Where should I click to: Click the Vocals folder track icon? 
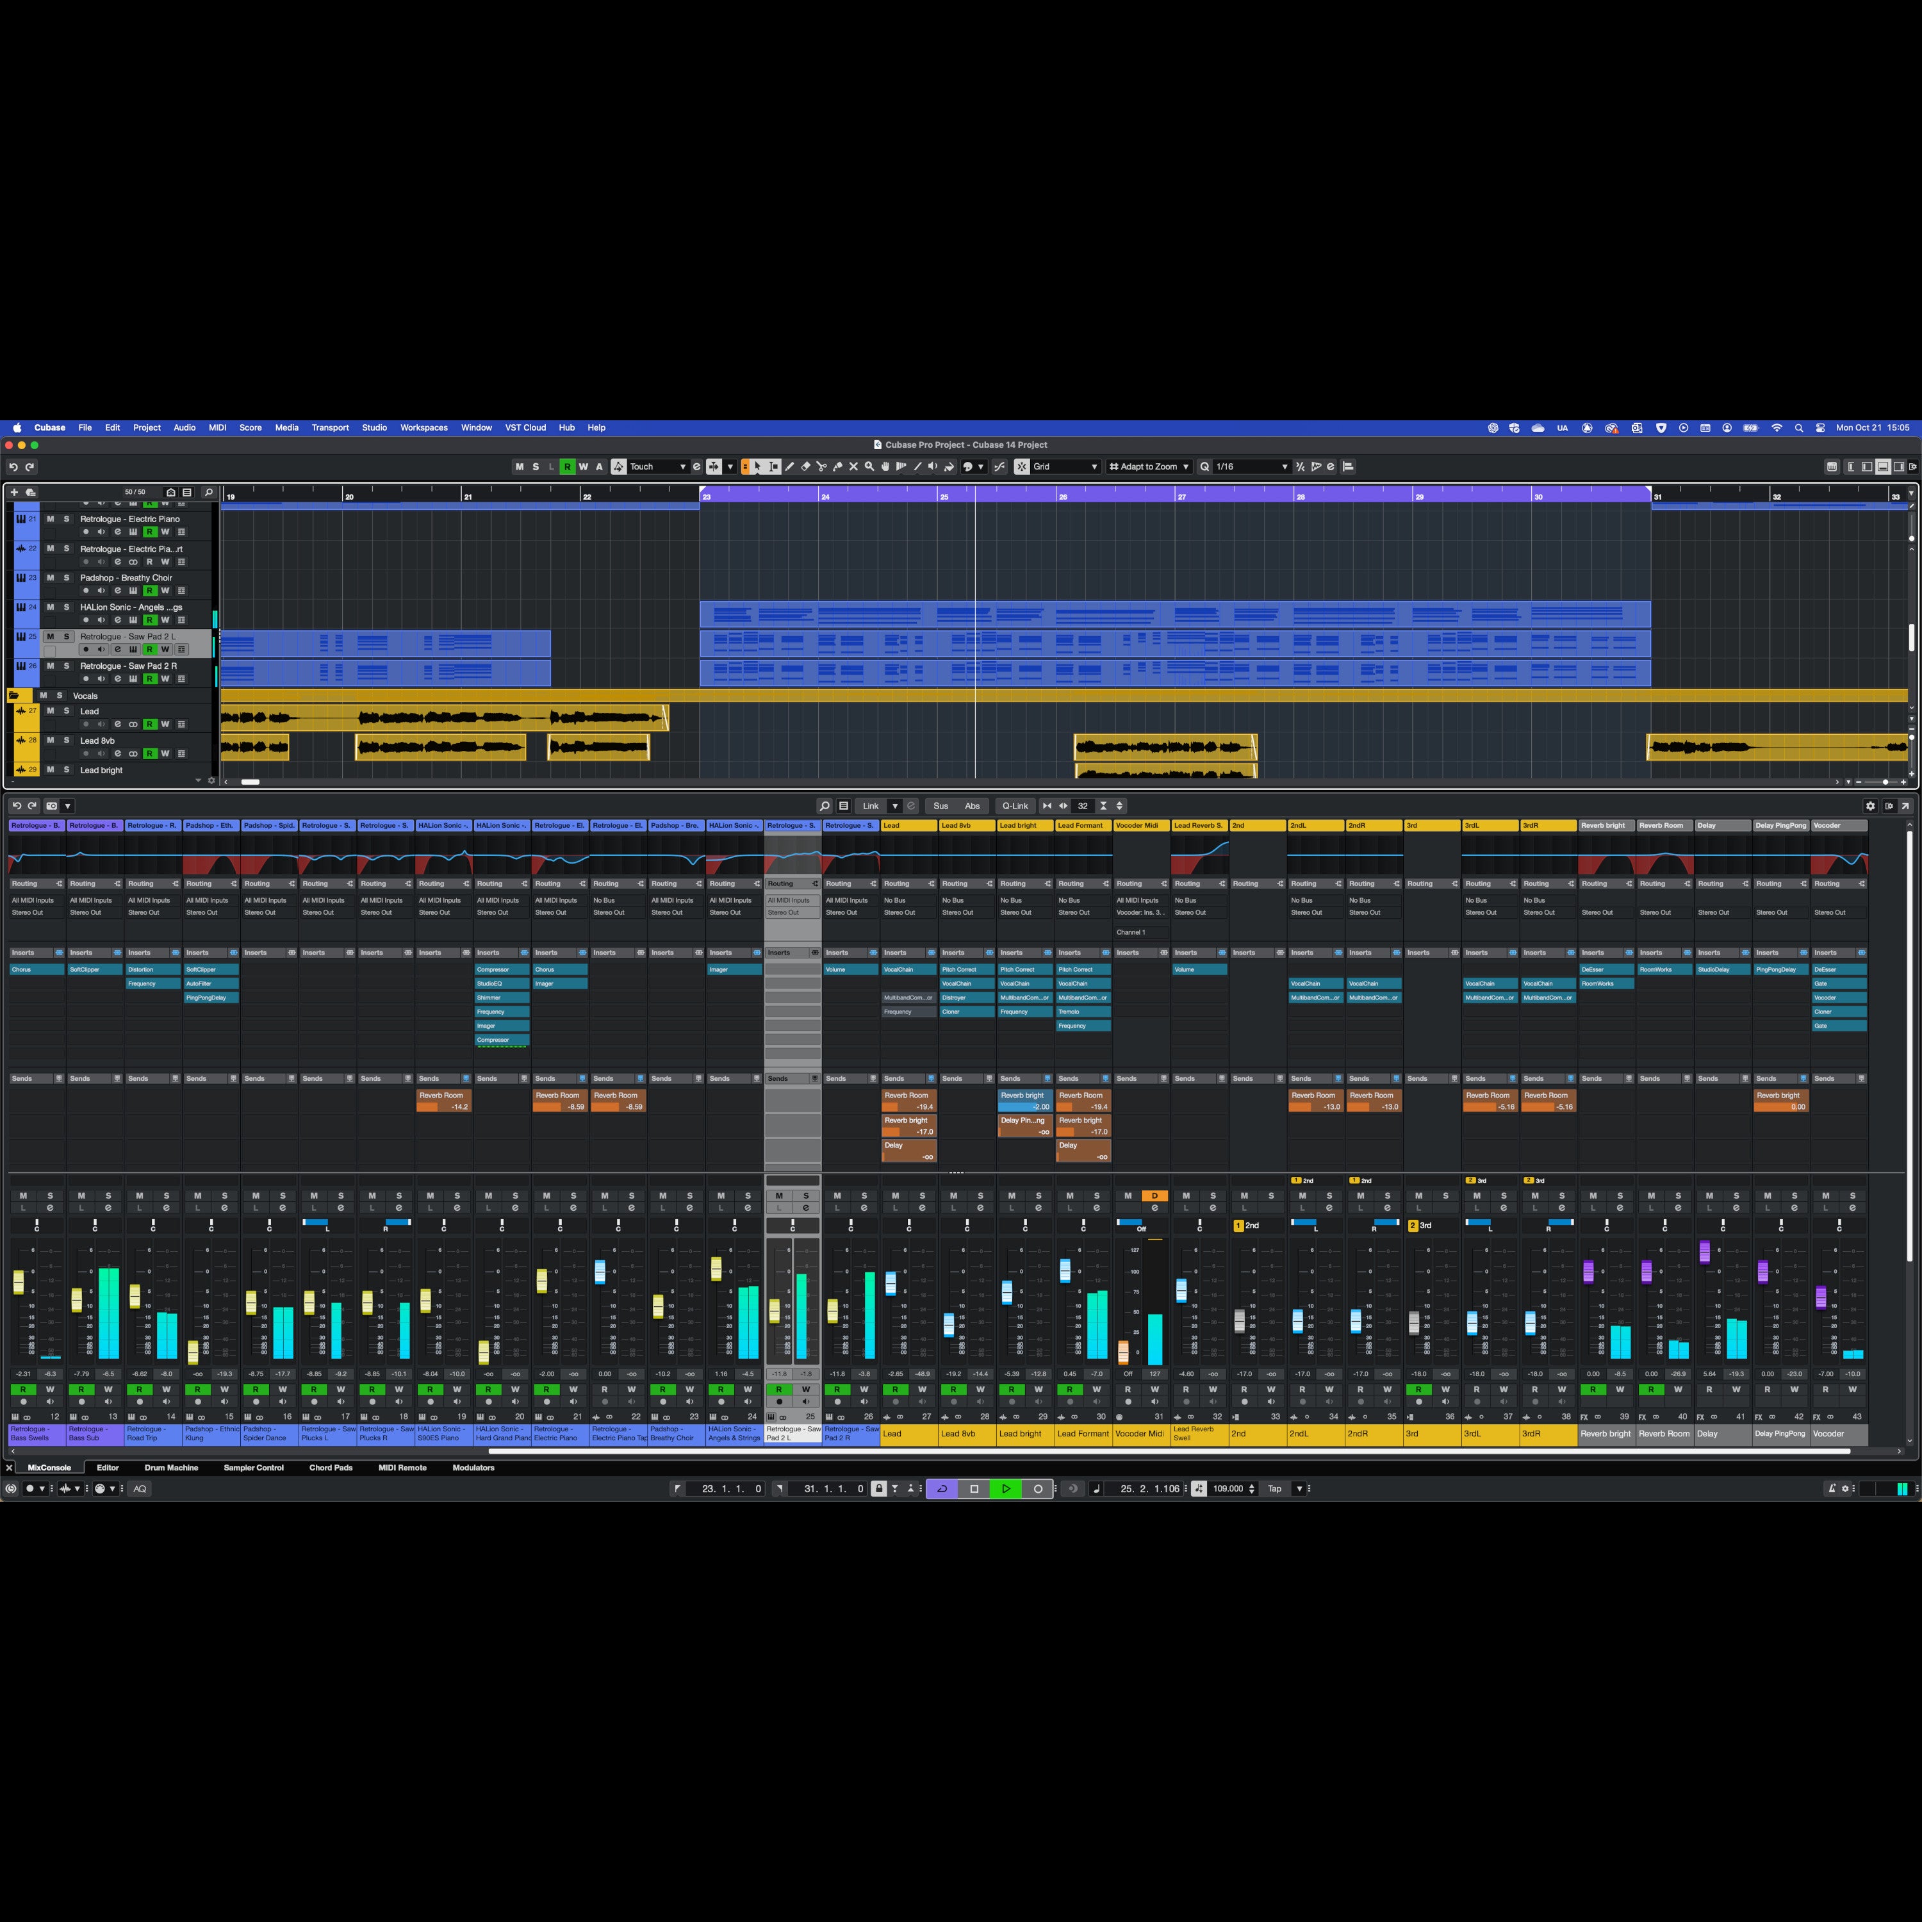click(14, 695)
